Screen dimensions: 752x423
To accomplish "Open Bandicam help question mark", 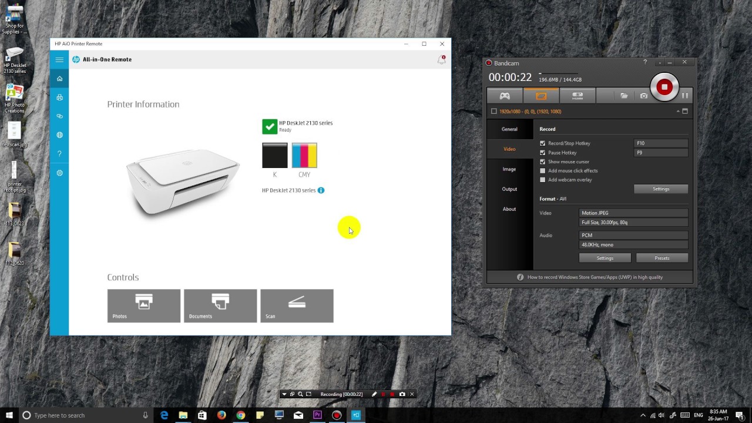I will pyautogui.click(x=645, y=62).
